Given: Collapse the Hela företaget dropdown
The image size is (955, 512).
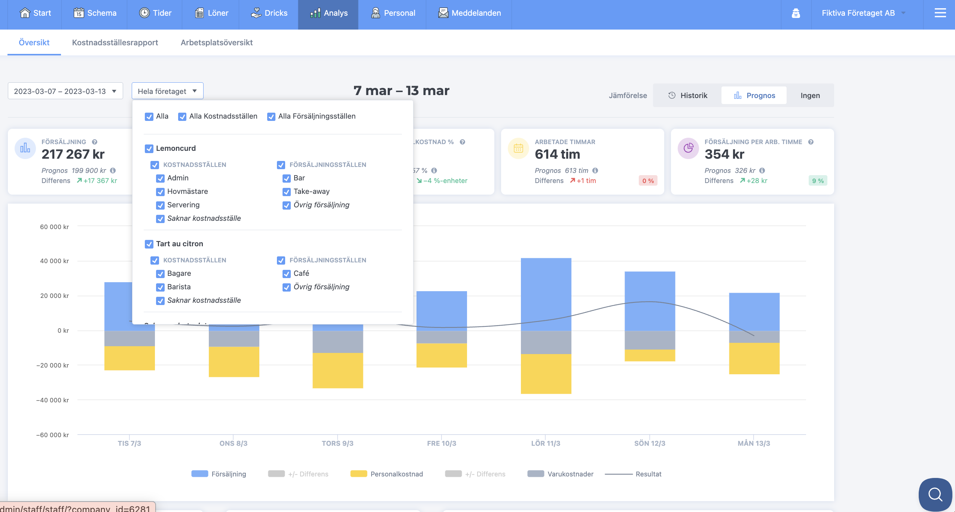Looking at the screenshot, I should (x=167, y=91).
